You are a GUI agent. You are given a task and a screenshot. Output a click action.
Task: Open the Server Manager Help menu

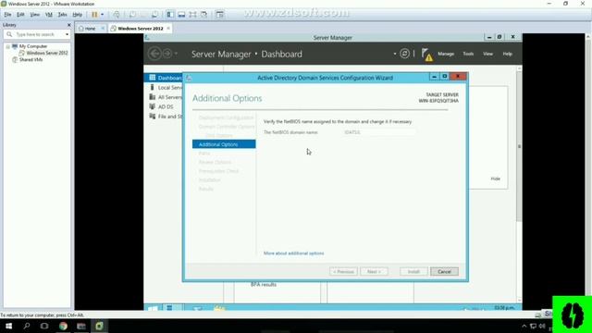[x=508, y=54]
